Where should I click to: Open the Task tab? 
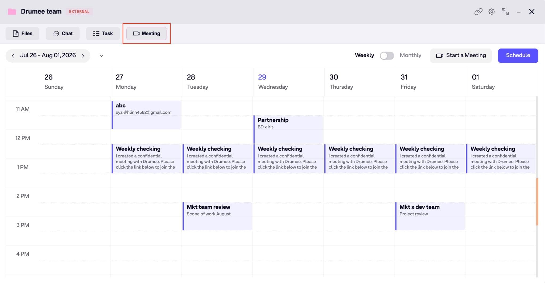(103, 34)
